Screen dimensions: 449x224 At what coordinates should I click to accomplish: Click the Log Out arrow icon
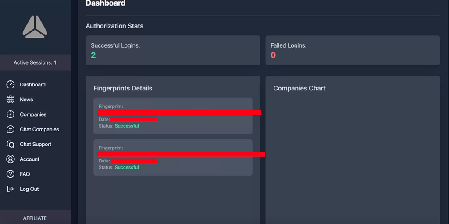coord(11,189)
